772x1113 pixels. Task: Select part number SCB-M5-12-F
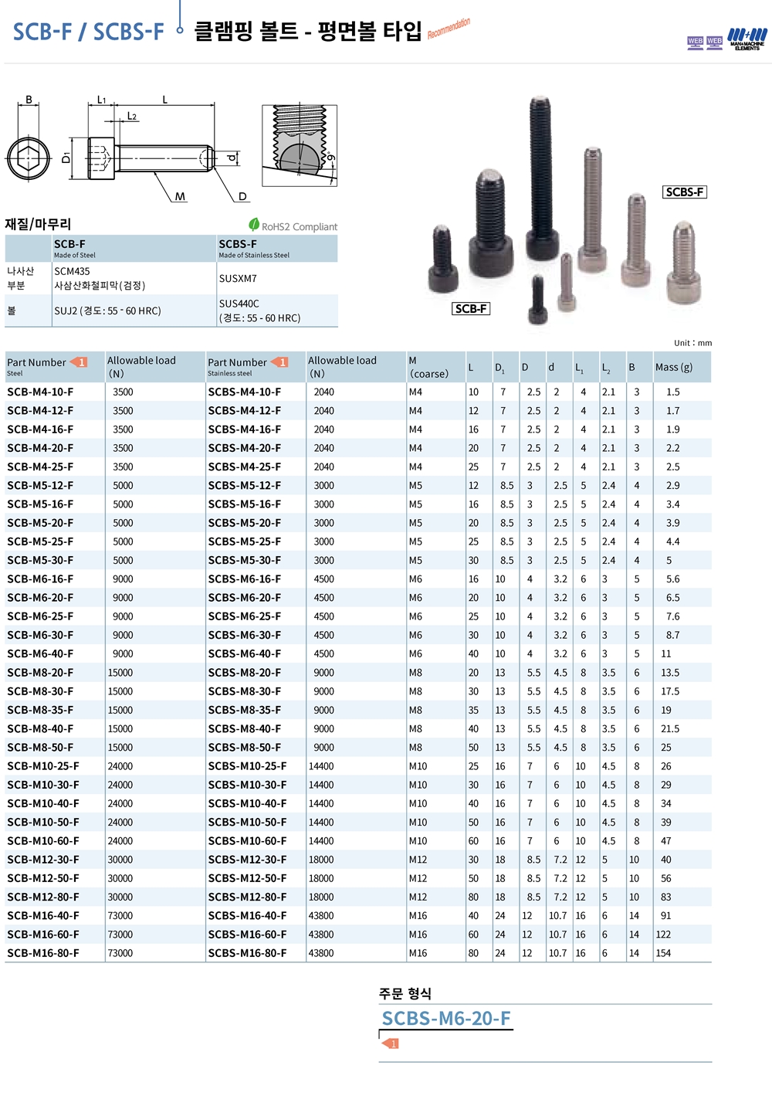click(x=41, y=486)
